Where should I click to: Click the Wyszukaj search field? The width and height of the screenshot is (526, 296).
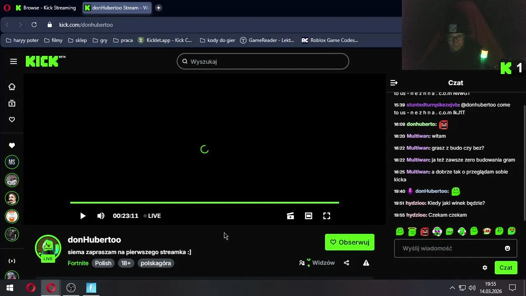click(x=263, y=61)
